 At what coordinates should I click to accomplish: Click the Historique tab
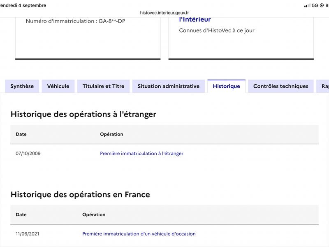227,86
